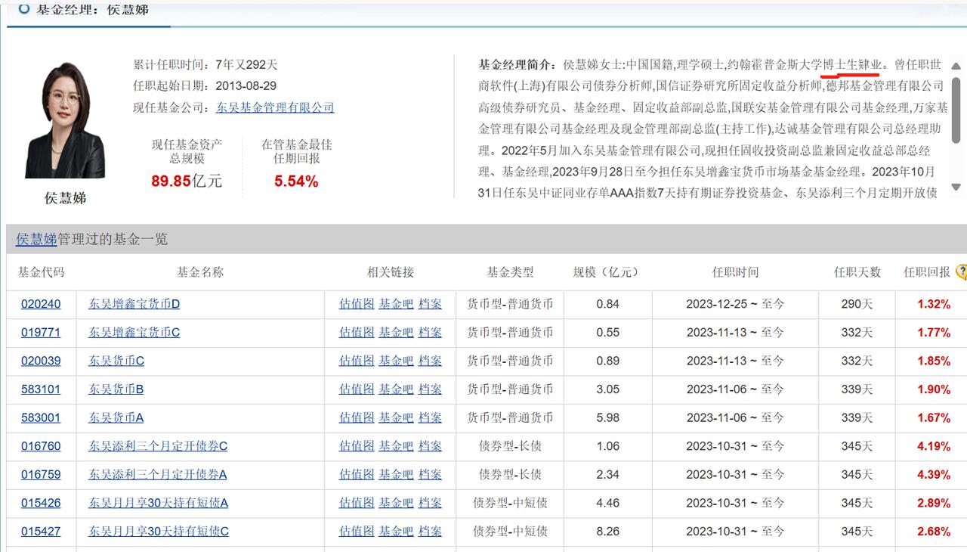The image size is (967, 552).
Task: Open the 东吴月月享30天持有短债A fund page
Action: point(159,503)
